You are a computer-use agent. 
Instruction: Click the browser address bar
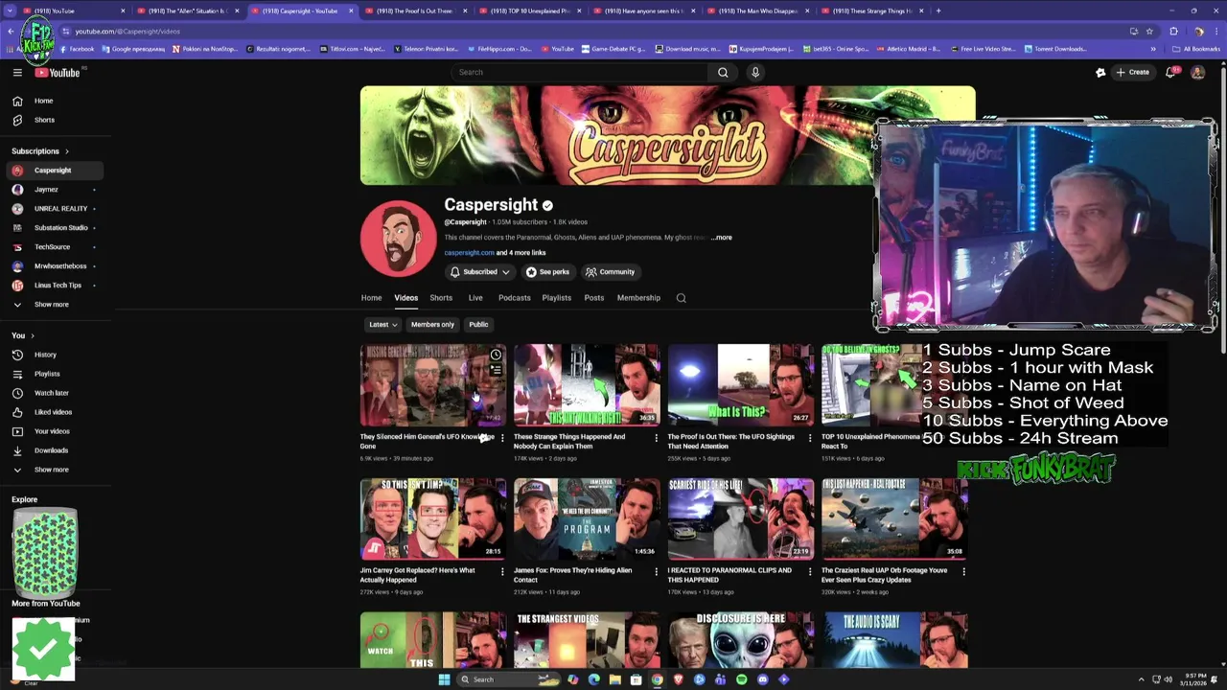tap(594, 31)
